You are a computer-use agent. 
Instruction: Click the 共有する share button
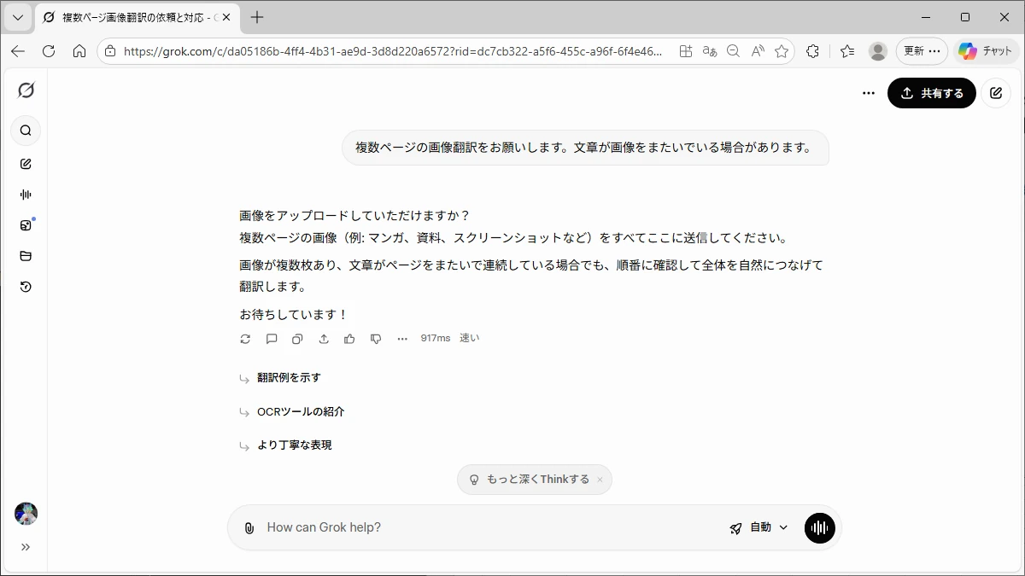pos(931,94)
